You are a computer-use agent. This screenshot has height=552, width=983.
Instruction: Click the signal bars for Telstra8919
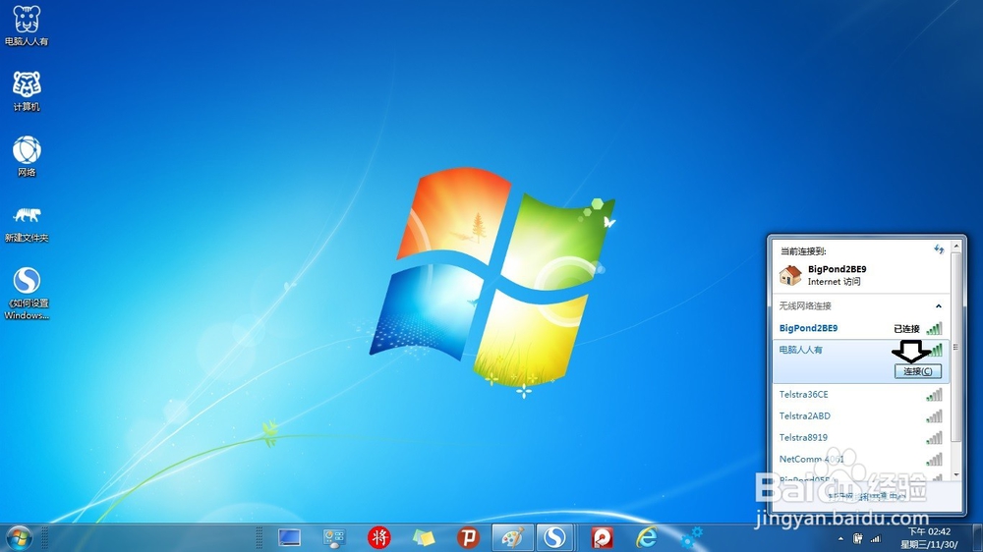click(934, 438)
